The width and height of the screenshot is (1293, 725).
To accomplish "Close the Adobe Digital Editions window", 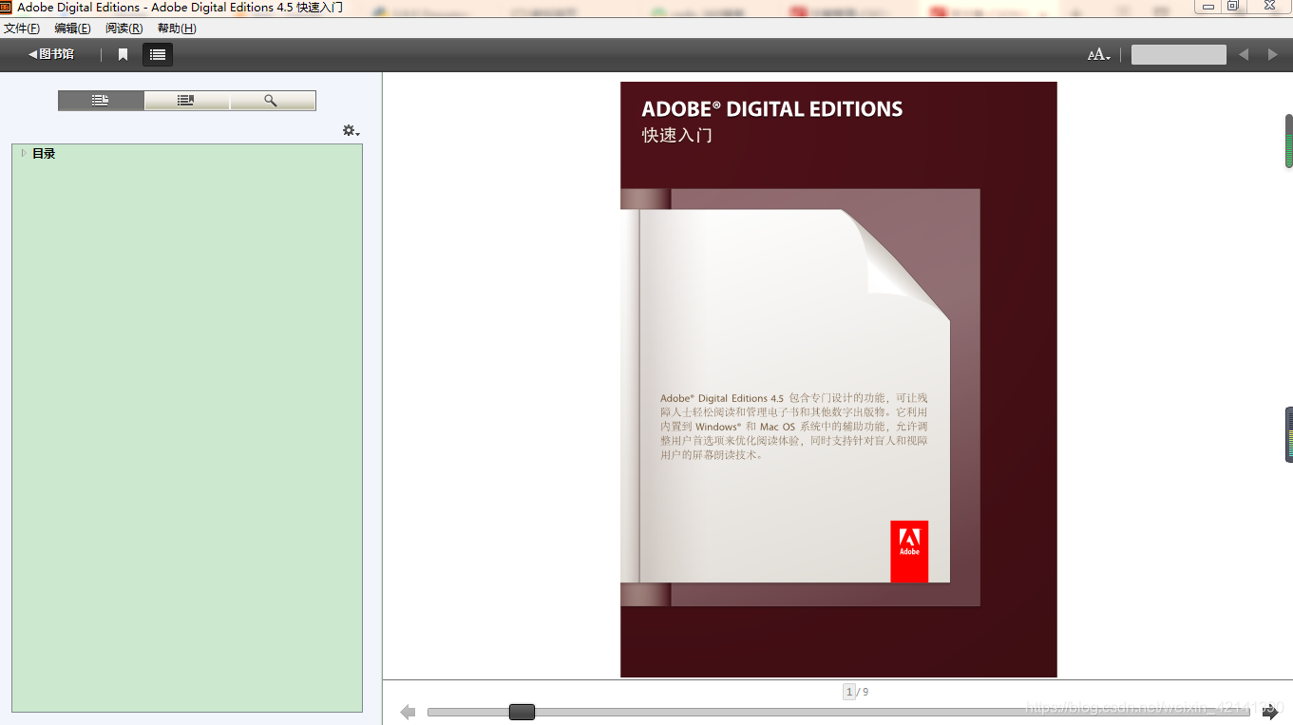I will (1269, 6).
